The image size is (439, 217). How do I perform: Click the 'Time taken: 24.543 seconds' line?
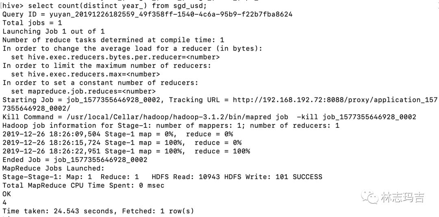(x=98, y=211)
